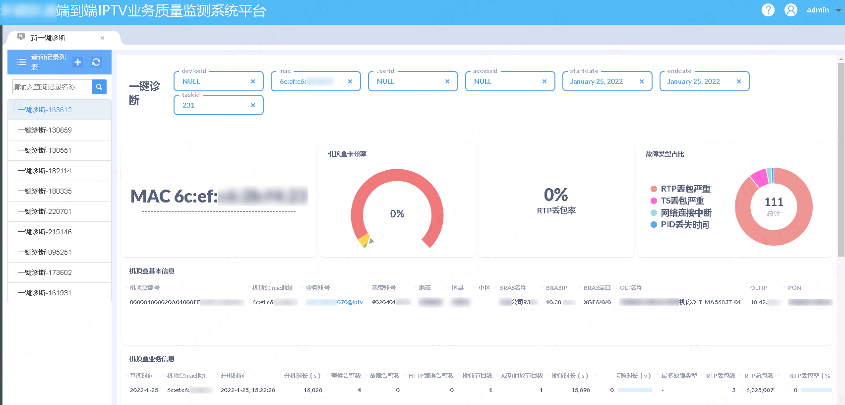Click the magnifier search button for records
The image size is (845, 405).
(99, 87)
